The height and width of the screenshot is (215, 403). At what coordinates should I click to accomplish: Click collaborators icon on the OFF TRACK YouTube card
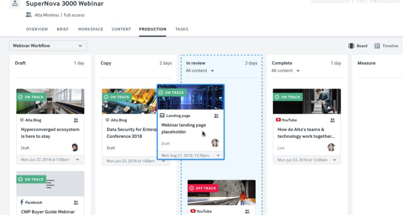(x=247, y=211)
